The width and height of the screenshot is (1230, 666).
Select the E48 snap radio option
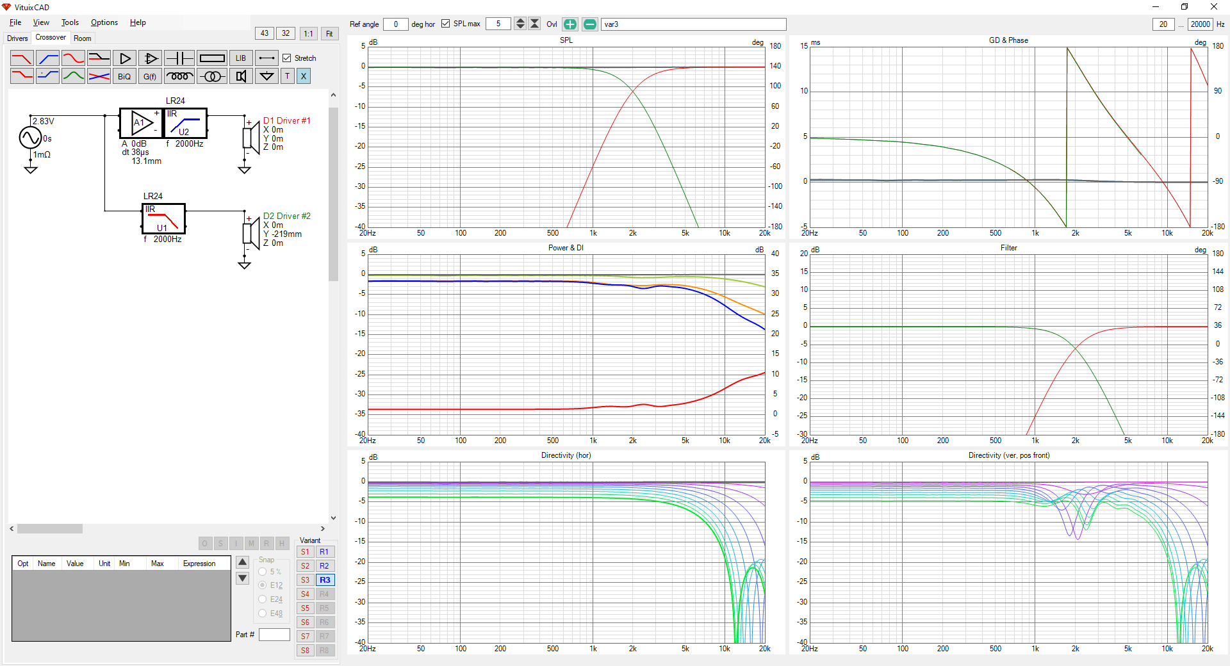(x=263, y=613)
